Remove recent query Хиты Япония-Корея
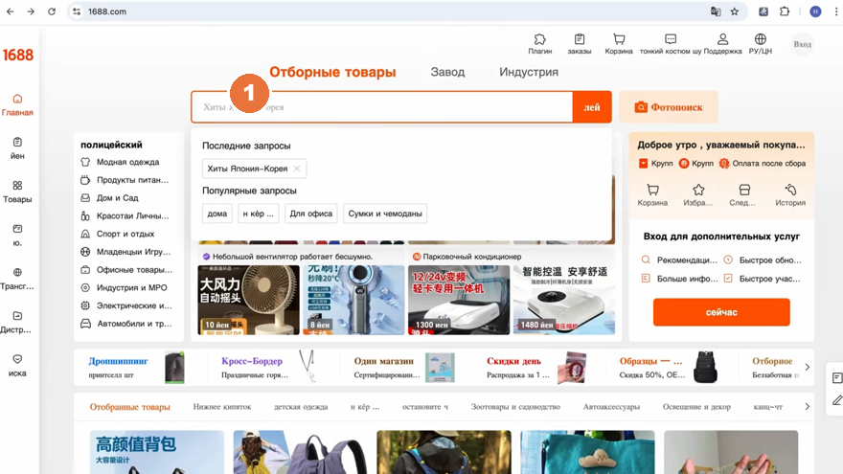The width and height of the screenshot is (843, 474). tap(297, 169)
